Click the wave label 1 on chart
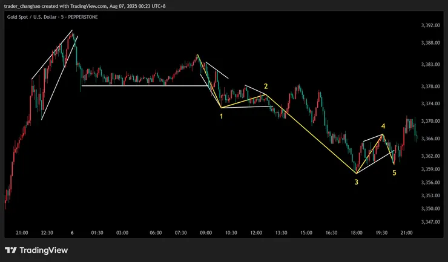The image size is (448, 262). (221, 116)
